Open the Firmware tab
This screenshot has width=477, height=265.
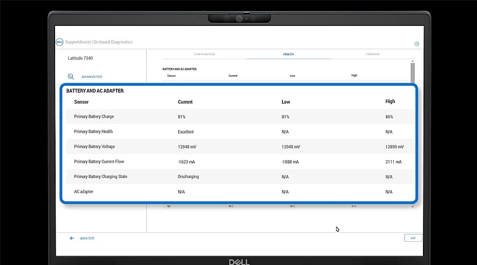pos(373,54)
